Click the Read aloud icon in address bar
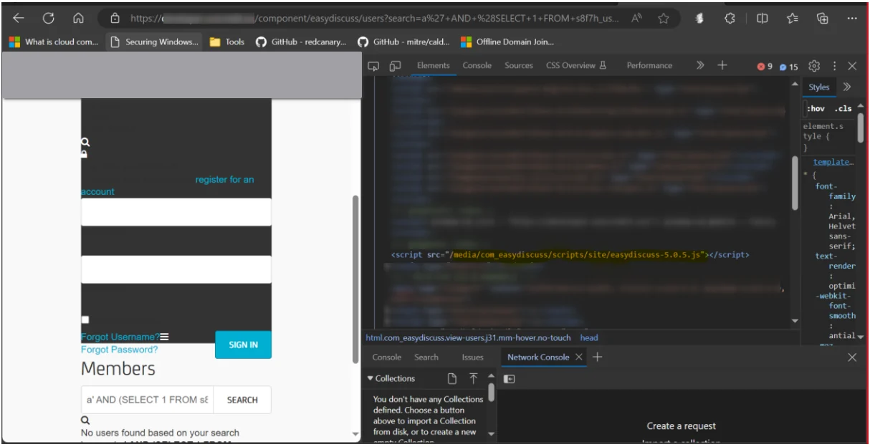Image resolution: width=870 pixels, height=447 pixels. click(636, 19)
